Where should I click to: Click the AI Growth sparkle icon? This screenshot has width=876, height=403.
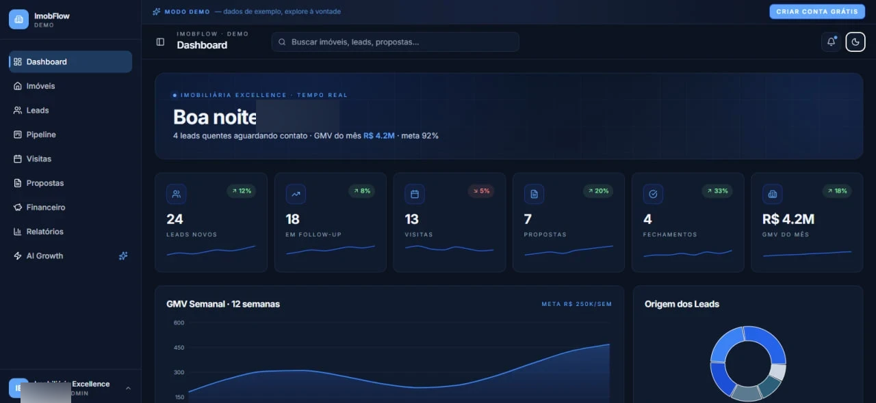pyautogui.click(x=123, y=256)
